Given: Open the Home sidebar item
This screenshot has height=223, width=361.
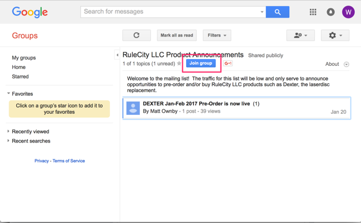Looking at the screenshot, I should [19, 67].
